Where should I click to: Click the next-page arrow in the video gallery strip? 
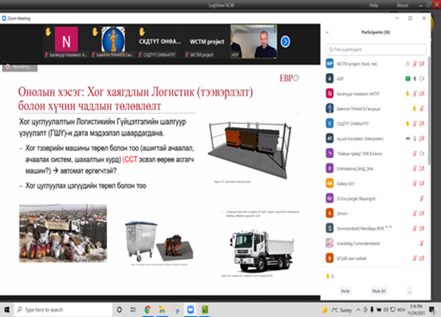(285, 41)
